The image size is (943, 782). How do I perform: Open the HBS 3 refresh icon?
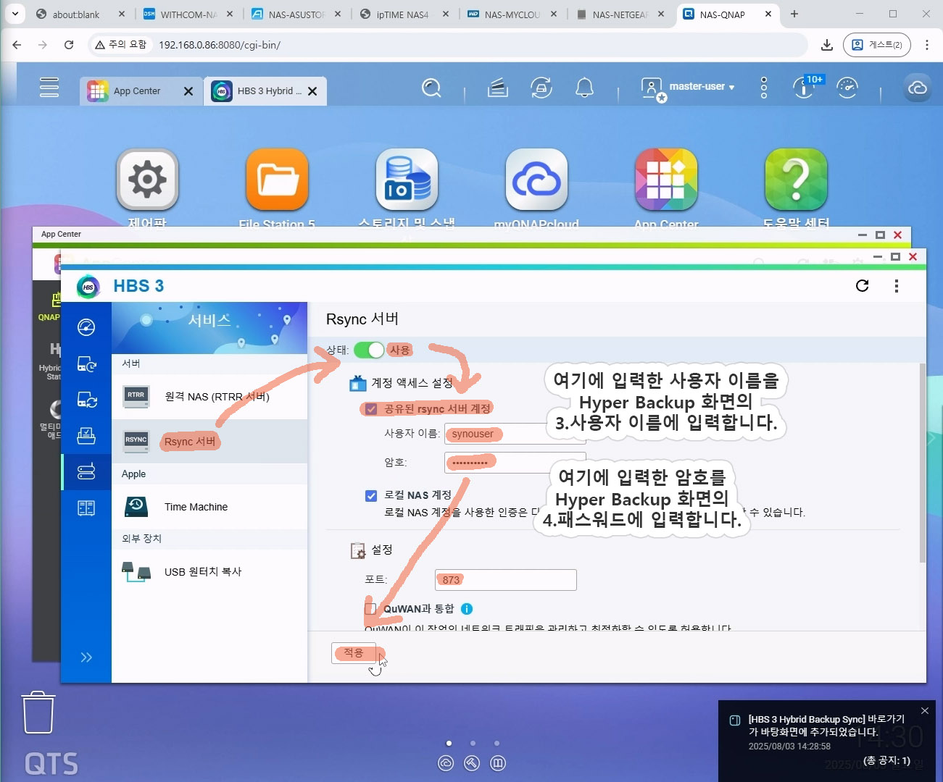pyautogui.click(x=862, y=285)
